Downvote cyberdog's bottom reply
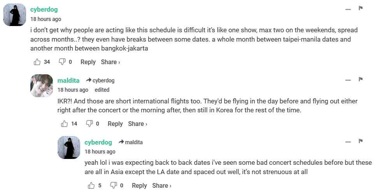This screenshot has height=192, width=377. click(114, 185)
